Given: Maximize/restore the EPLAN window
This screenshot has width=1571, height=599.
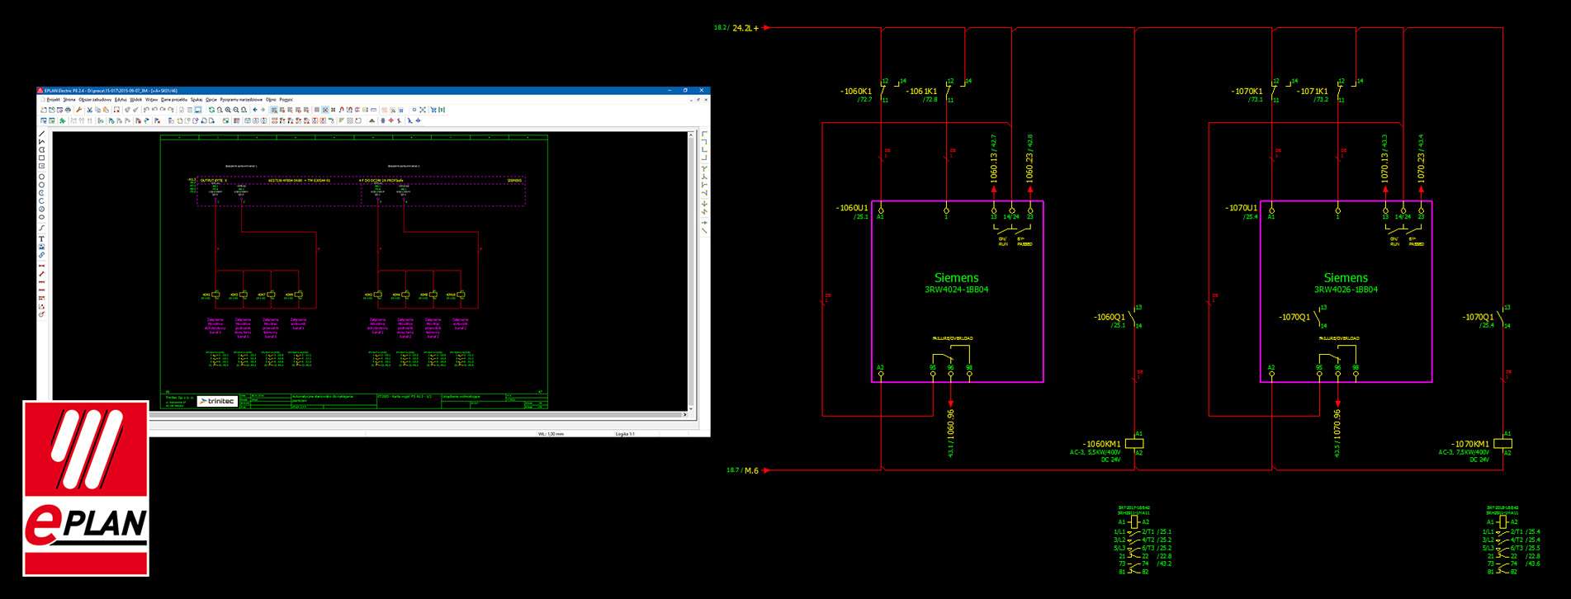Looking at the screenshot, I should [x=685, y=90].
